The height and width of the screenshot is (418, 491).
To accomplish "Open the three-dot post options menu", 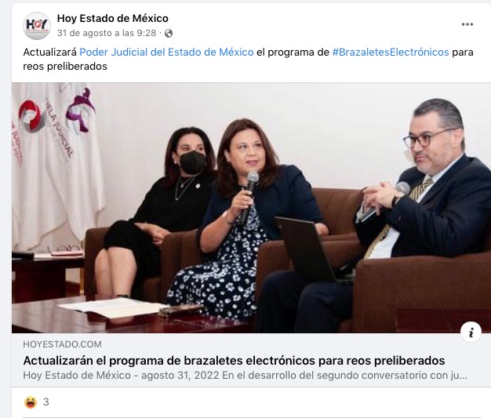I will pyautogui.click(x=467, y=24).
